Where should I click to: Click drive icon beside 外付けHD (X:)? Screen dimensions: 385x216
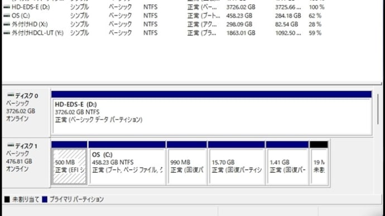click(x=7, y=24)
